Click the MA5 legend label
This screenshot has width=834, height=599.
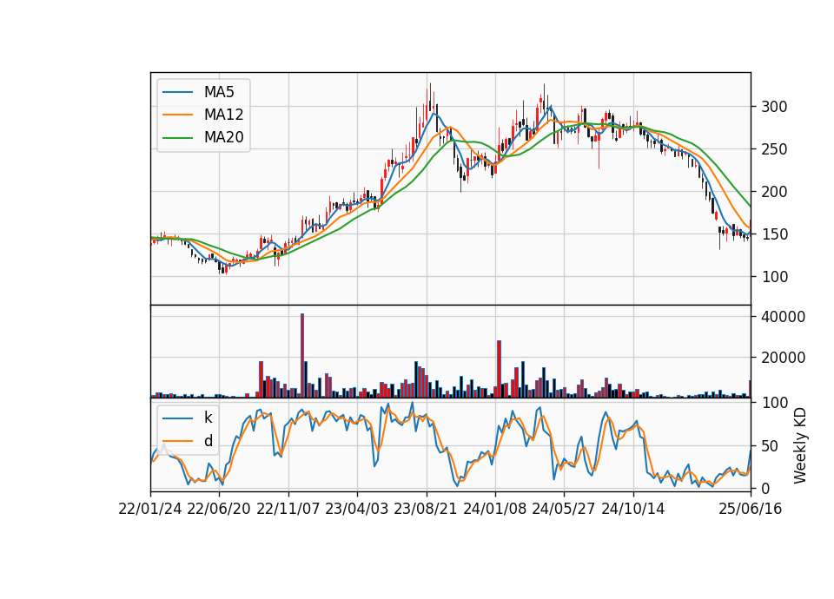pos(219,92)
